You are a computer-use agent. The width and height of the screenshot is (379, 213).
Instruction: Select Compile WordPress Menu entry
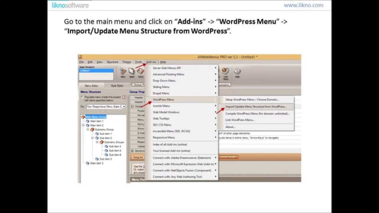256,113
